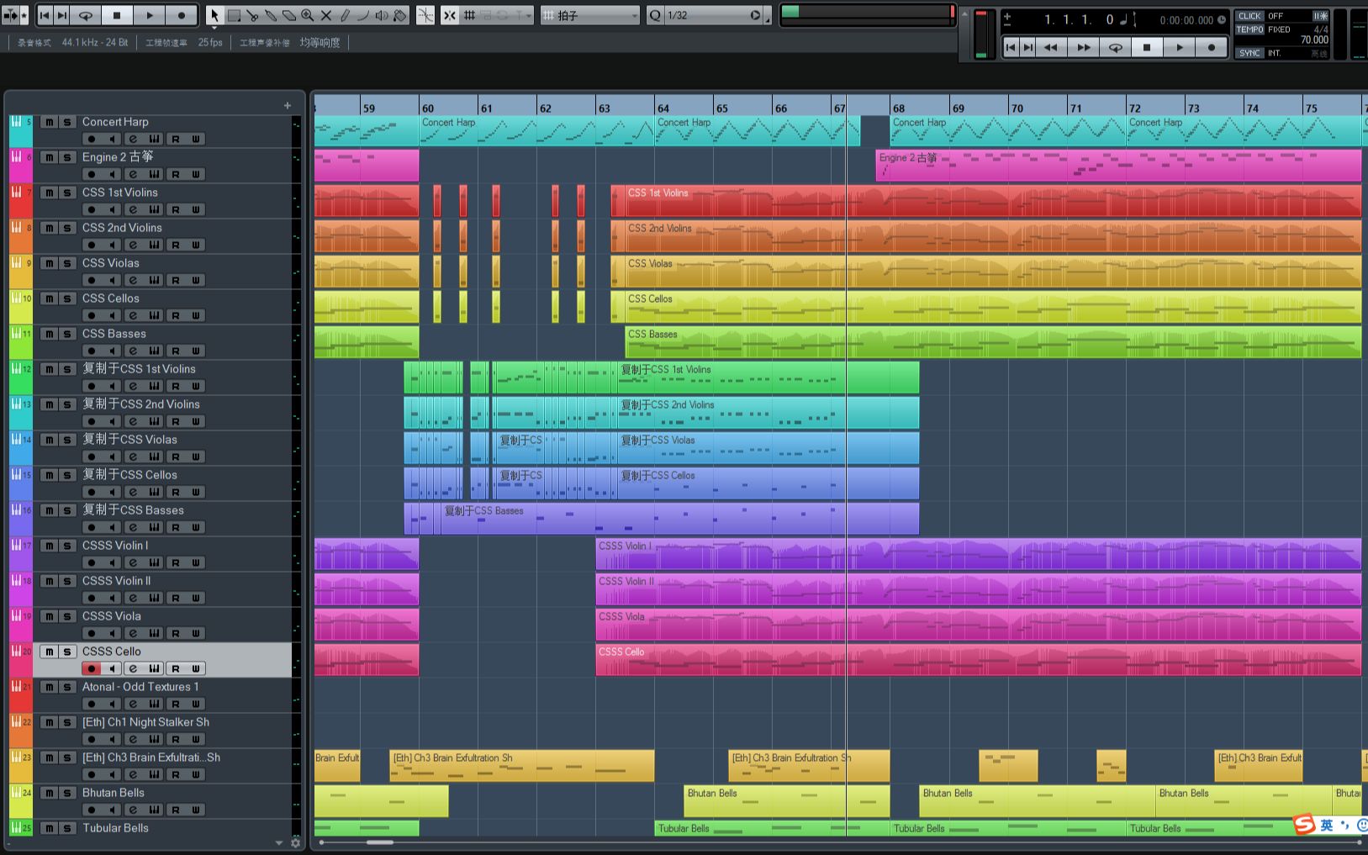Mute the CSS 1st Violins track
The image size is (1368, 855).
point(50,193)
